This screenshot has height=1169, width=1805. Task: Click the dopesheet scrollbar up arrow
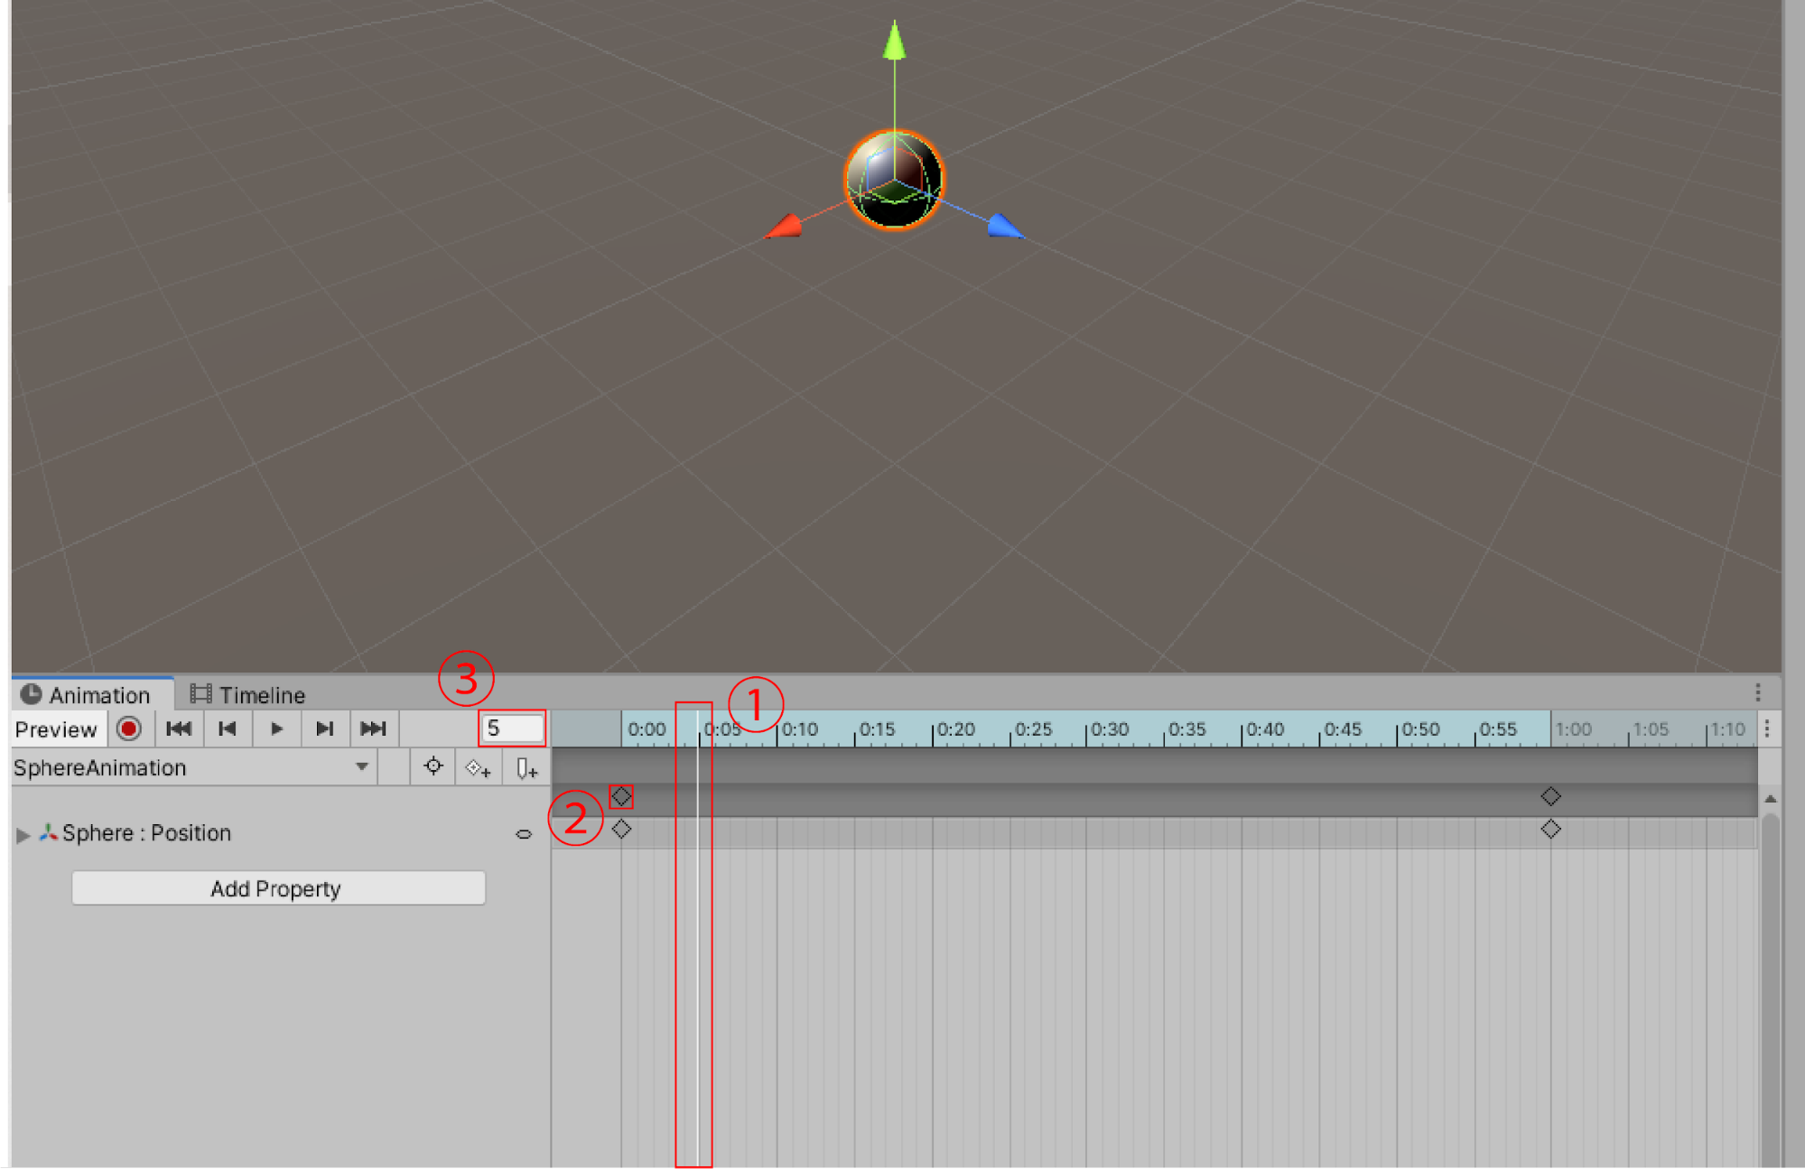tap(1770, 798)
